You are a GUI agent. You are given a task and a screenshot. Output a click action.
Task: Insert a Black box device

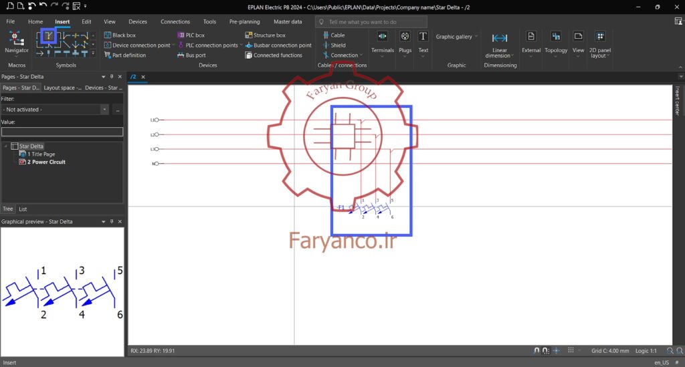pos(120,35)
